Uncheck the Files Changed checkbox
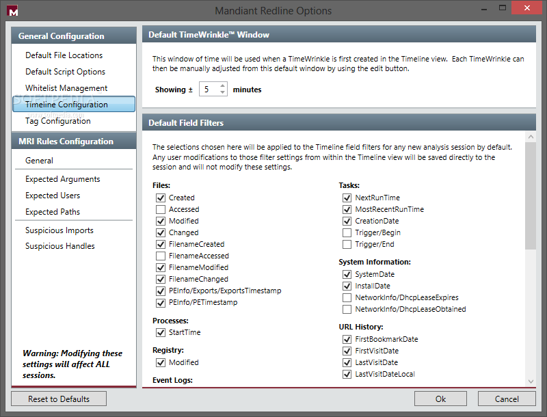 tap(161, 232)
